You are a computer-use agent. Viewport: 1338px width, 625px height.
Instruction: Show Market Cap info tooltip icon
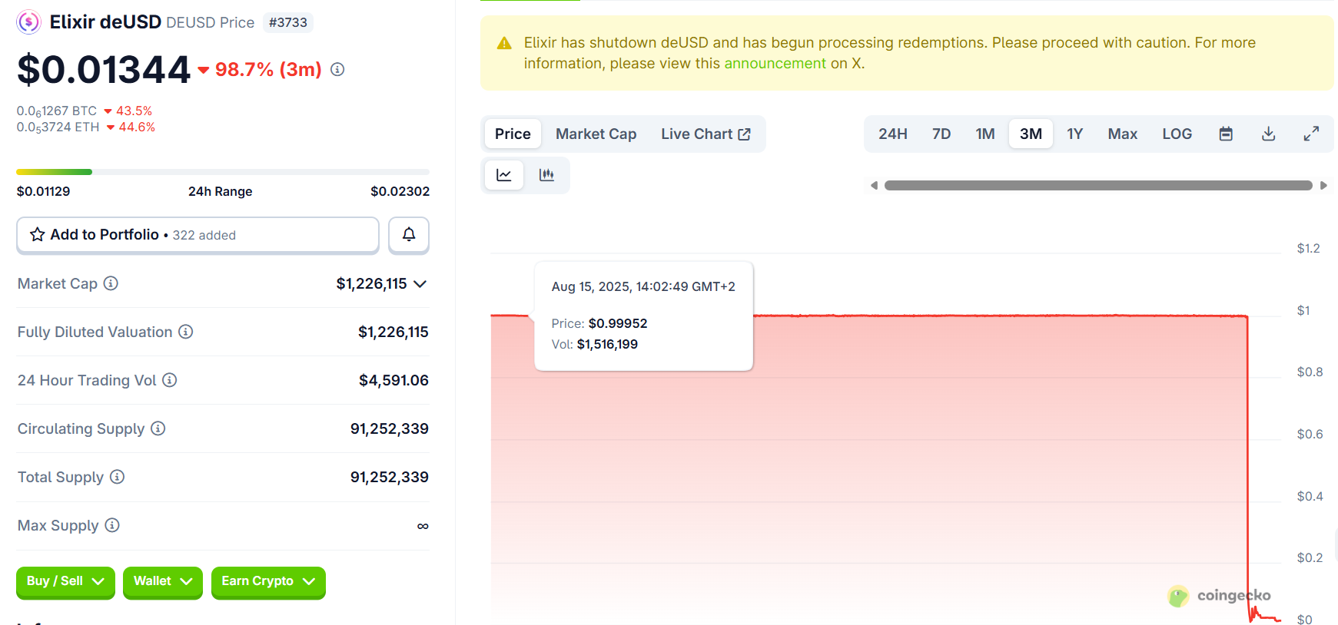coord(111,283)
